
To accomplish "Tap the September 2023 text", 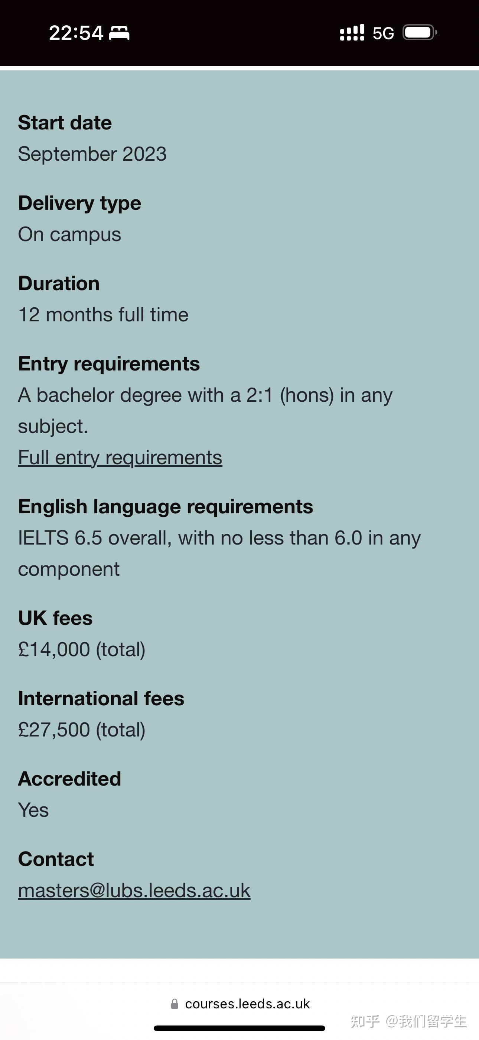I will coord(92,154).
